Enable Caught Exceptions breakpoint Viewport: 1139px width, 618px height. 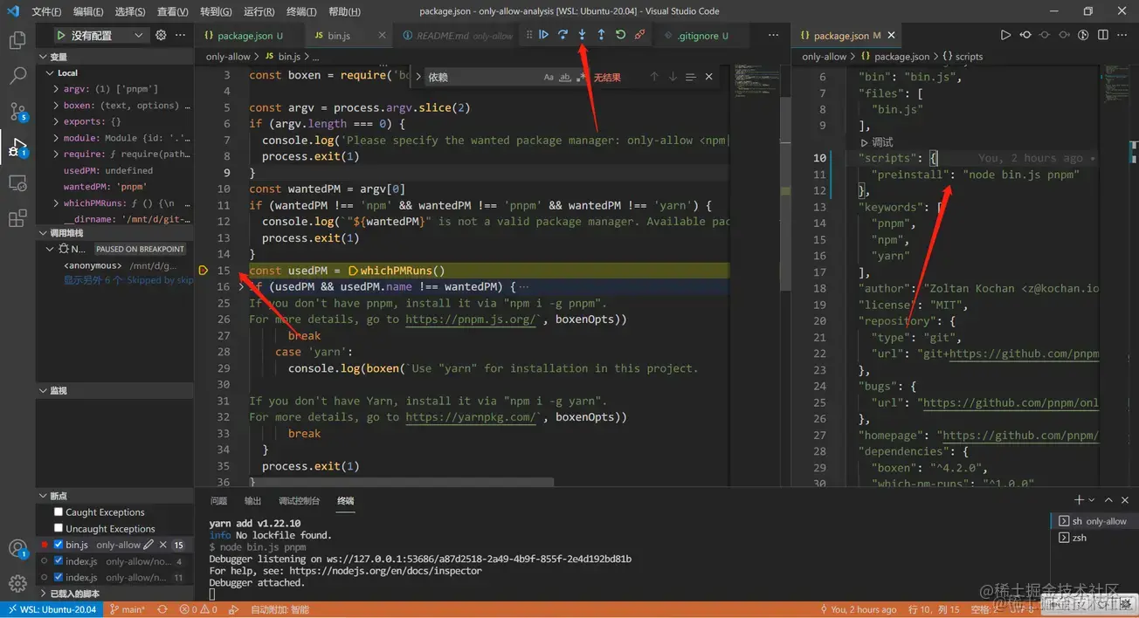[x=59, y=512]
